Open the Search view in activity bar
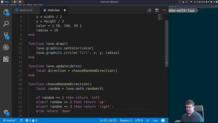The width and height of the screenshot is (218, 123). [6, 24]
